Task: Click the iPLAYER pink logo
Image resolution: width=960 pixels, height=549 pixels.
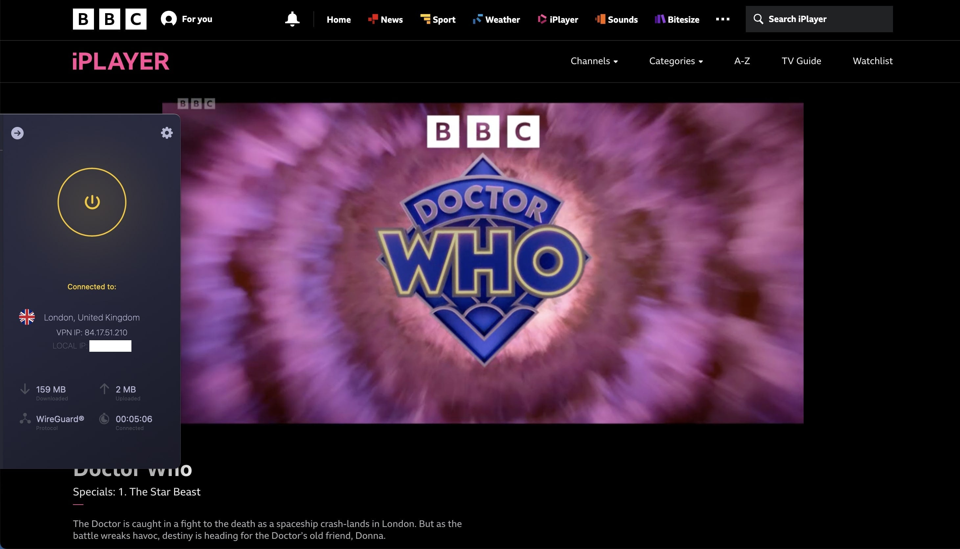Action: (121, 61)
